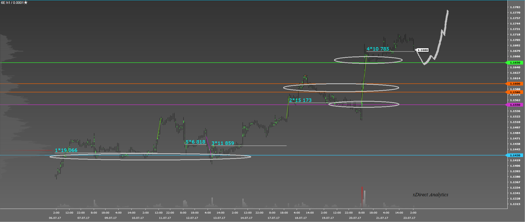Click the 06.07.17 date on the time axis
The height and width of the screenshot is (222, 525).
[x=55, y=218]
